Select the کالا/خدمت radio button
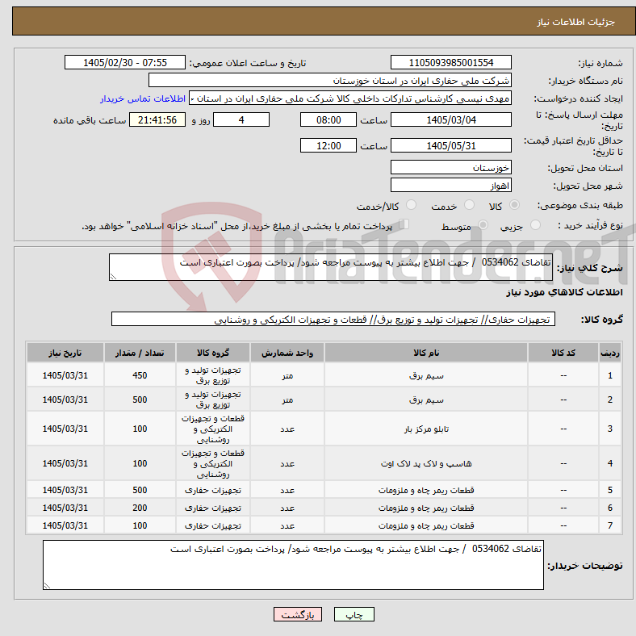 pos(412,205)
